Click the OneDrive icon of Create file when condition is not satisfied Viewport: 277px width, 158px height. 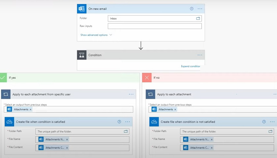coord(154,122)
